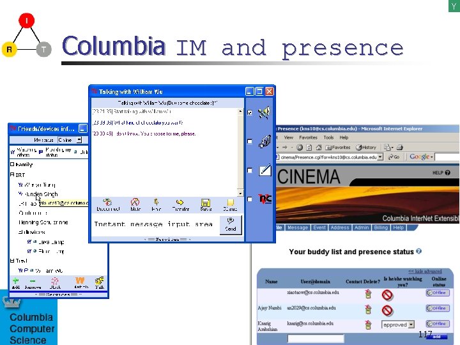Toggle Offline status button for Ajay Nambi
Image resolution: width=460 pixels, height=345 pixels.
click(x=438, y=308)
